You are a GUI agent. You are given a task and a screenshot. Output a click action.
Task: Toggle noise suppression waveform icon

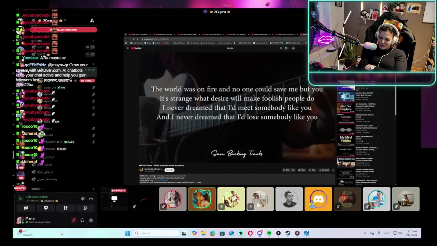coord(83,199)
